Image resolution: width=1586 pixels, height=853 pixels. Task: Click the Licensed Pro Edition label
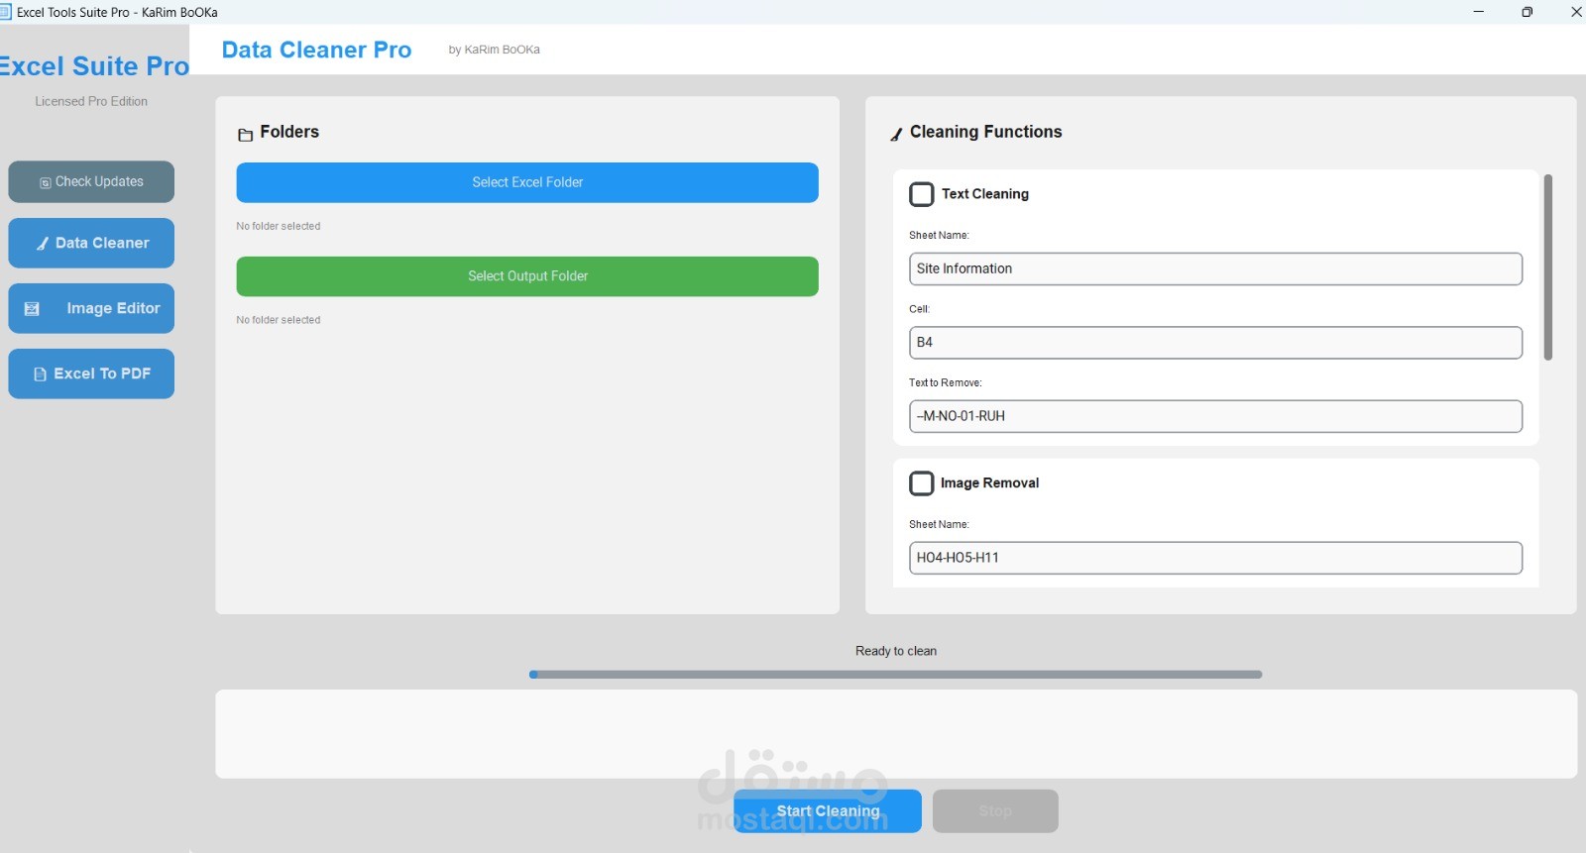[91, 101]
